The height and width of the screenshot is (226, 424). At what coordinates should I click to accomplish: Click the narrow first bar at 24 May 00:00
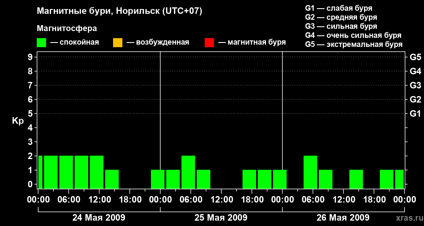click(40, 172)
